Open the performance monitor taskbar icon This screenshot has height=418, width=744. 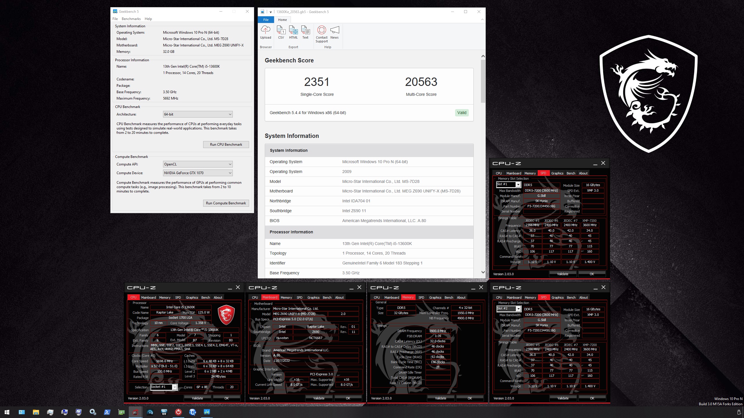point(50,412)
